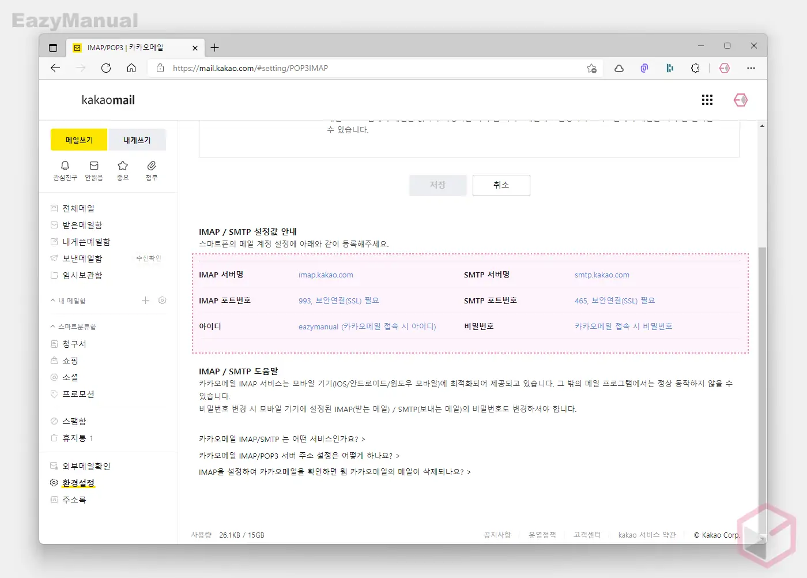807x578 pixels.
Task: Open the 프로모션 smart folder
Action: pyautogui.click(x=78, y=394)
